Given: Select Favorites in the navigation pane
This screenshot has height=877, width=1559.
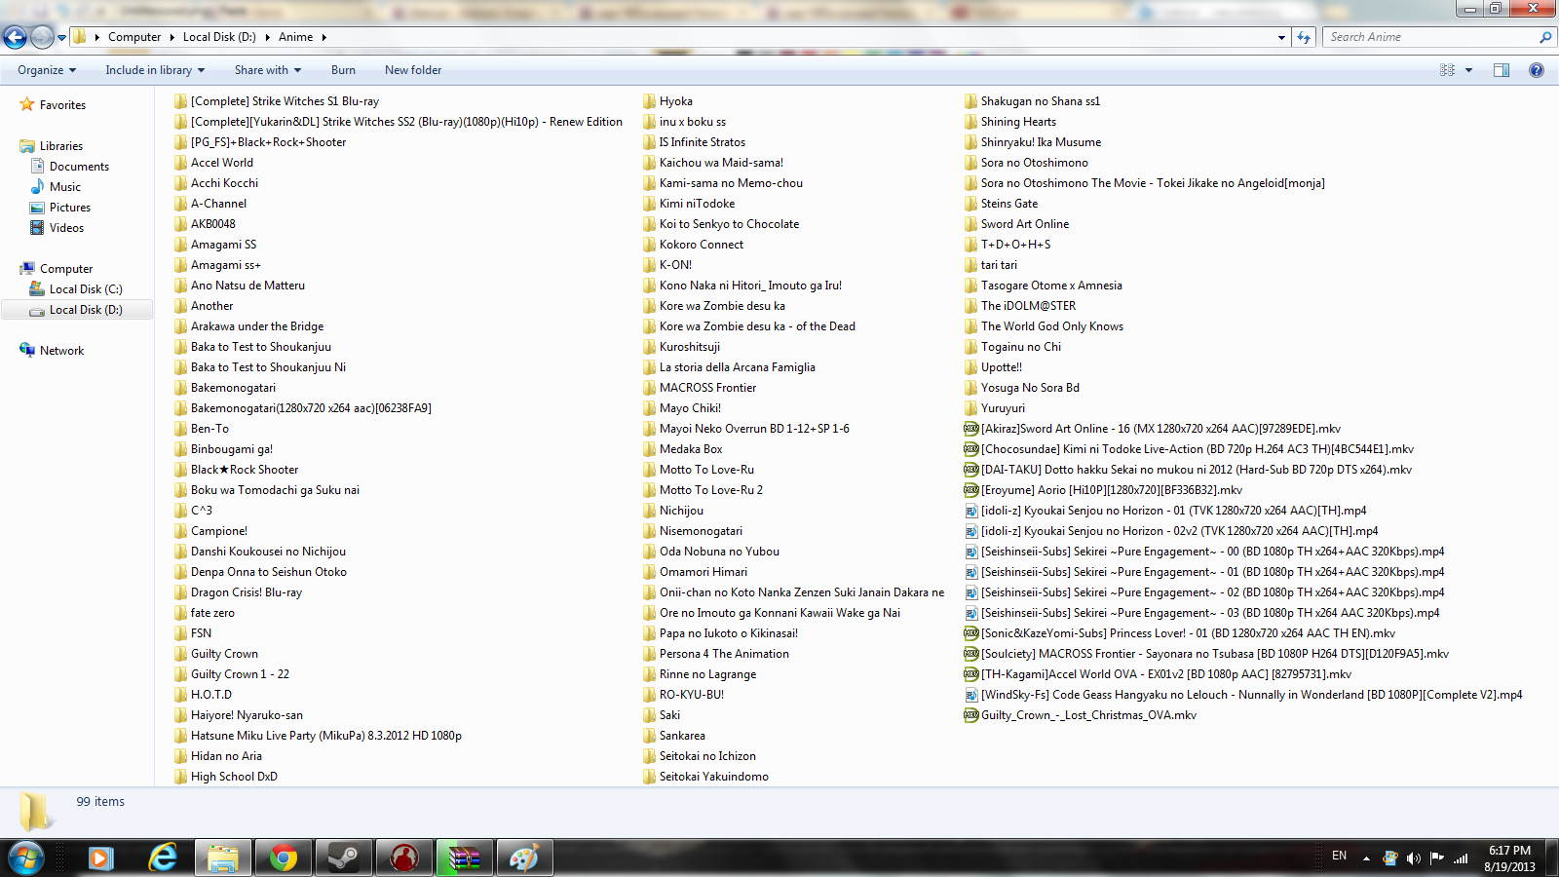Looking at the screenshot, I should (x=62, y=105).
